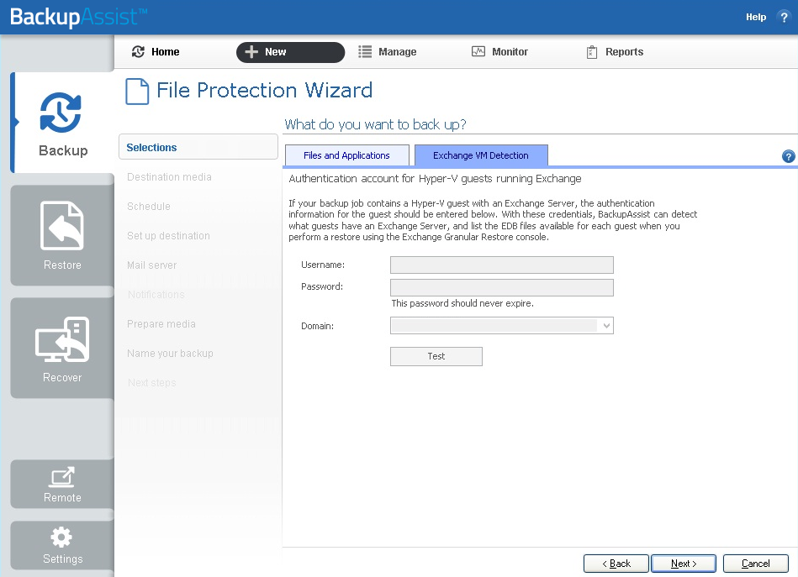Click the Reports clipboard icon

[x=592, y=52]
